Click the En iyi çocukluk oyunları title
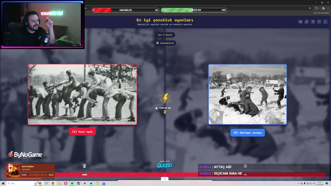Screen dimensions: 331x186 tap(165, 20)
